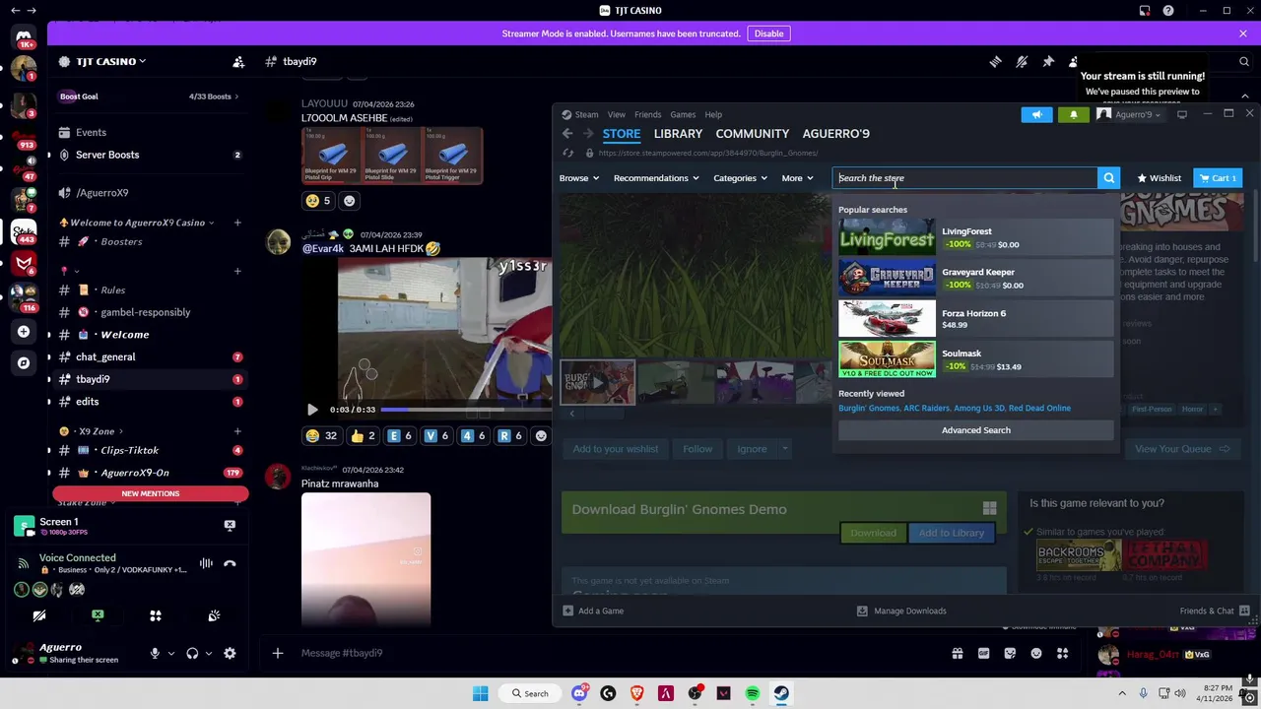The height and width of the screenshot is (709, 1261).
Task: Collapse the X9 Zone category
Action: coord(97,431)
